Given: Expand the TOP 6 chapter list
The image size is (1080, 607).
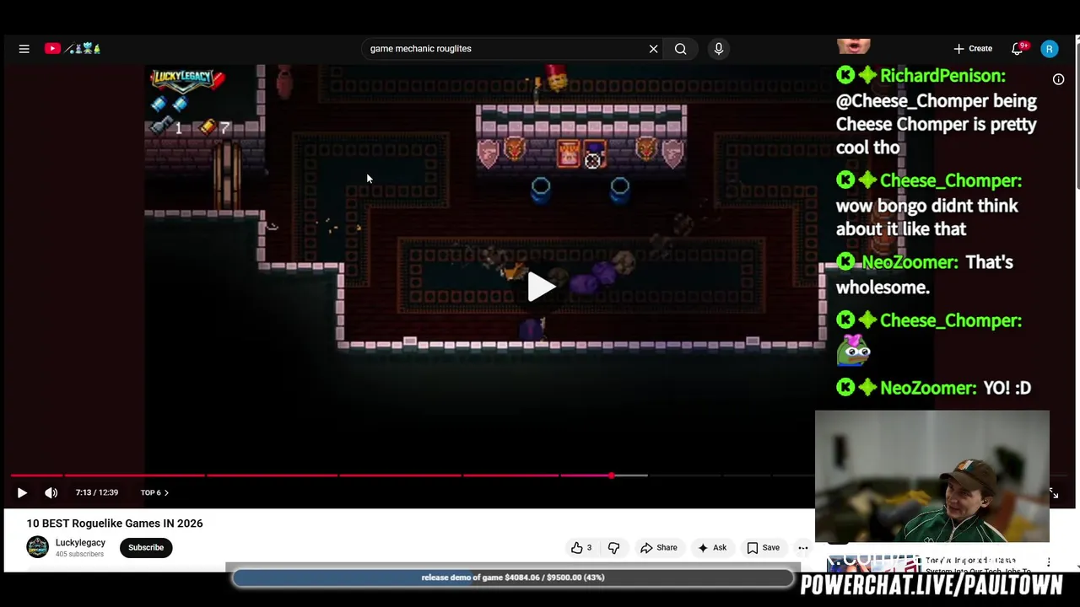Looking at the screenshot, I should click(x=154, y=492).
